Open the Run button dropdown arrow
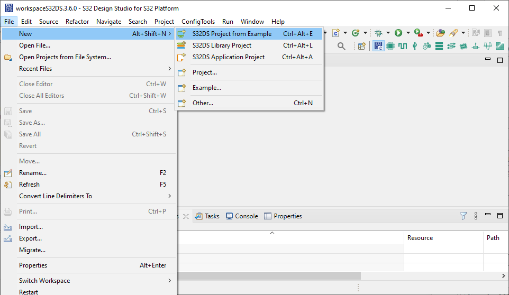Viewport: 509px width, 295px height. click(x=407, y=33)
